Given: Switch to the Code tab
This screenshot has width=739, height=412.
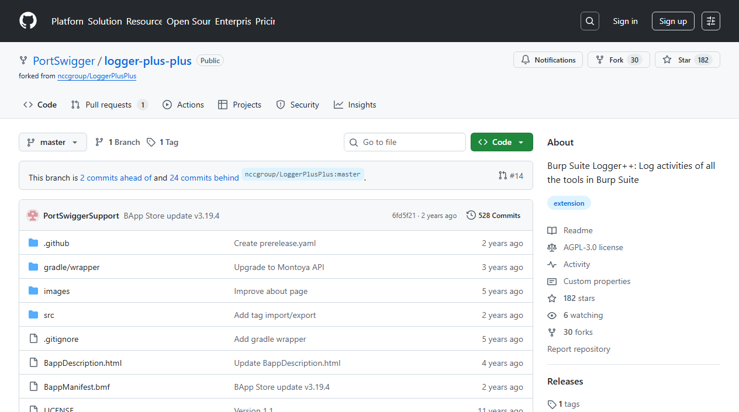Looking at the screenshot, I should (x=40, y=105).
